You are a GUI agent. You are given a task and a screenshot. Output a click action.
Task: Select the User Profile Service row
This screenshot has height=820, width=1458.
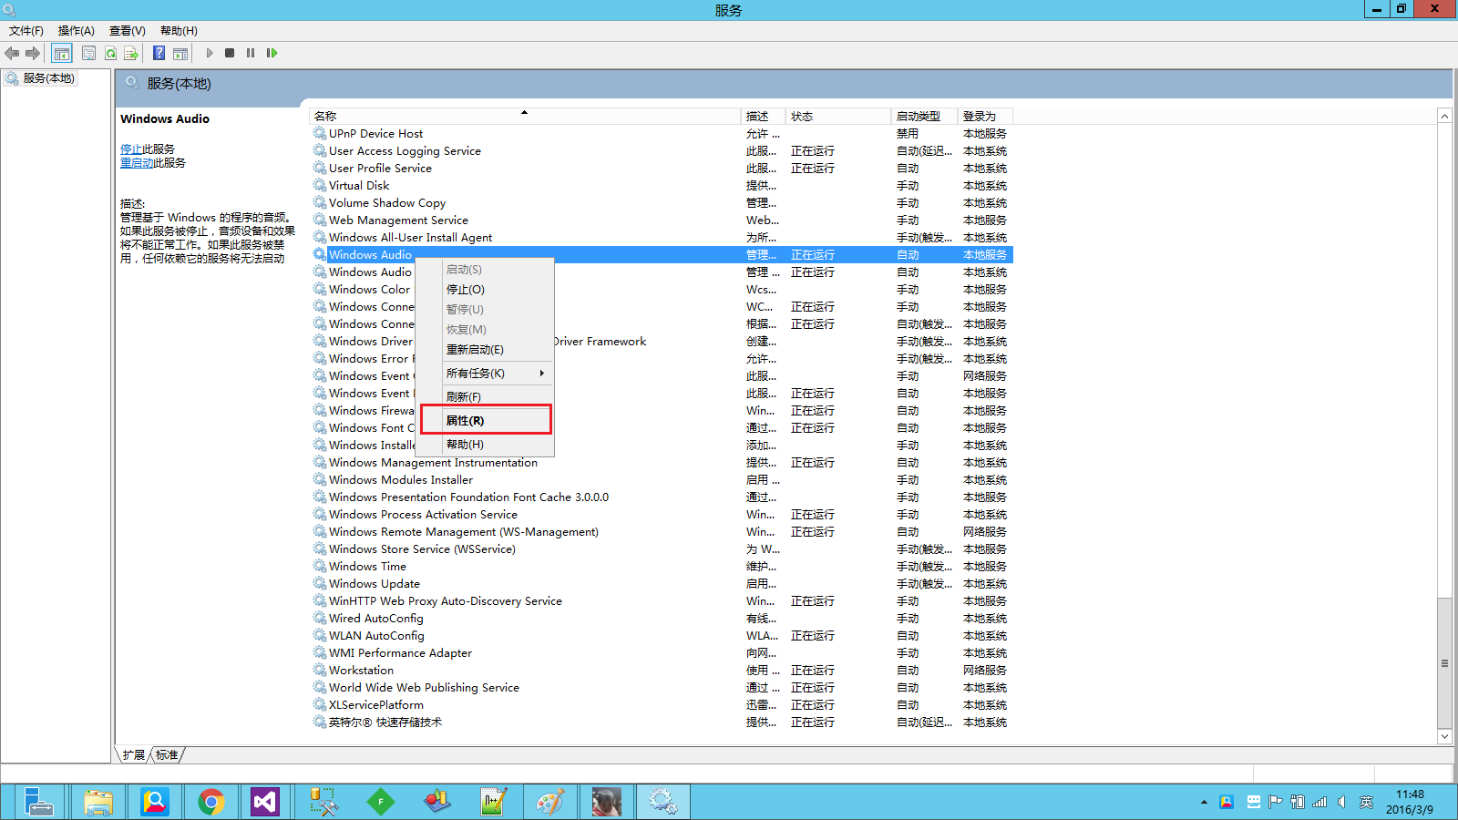pyautogui.click(x=662, y=169)
